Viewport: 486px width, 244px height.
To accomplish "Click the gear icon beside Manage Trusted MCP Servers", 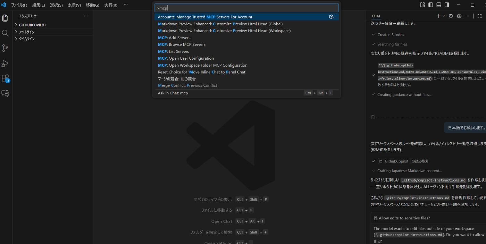I will [331, 17].
